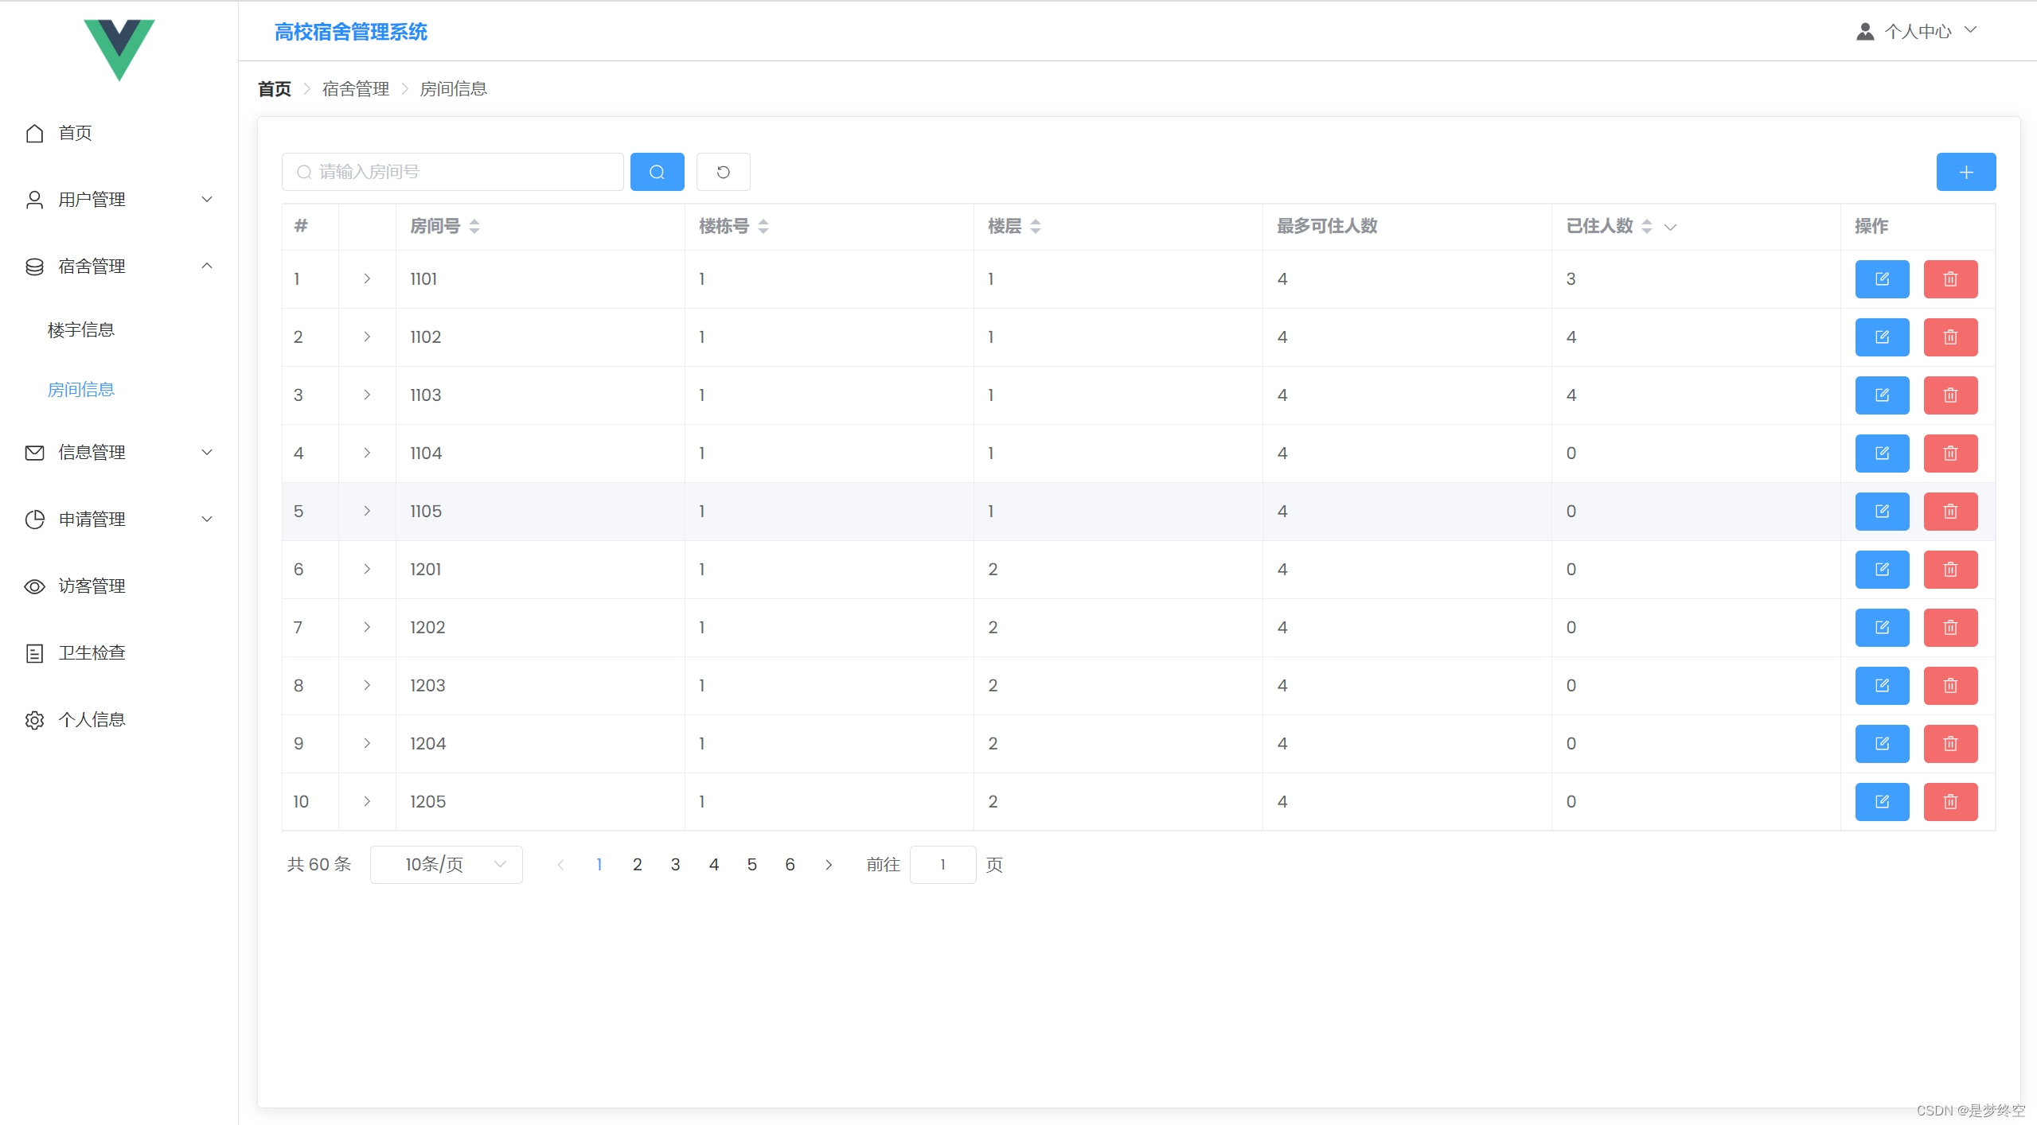Click the 请输入房间号 search input field
Image resolution: width=2037 pixels, height=1125 pixels.
(x=452, y=171)
